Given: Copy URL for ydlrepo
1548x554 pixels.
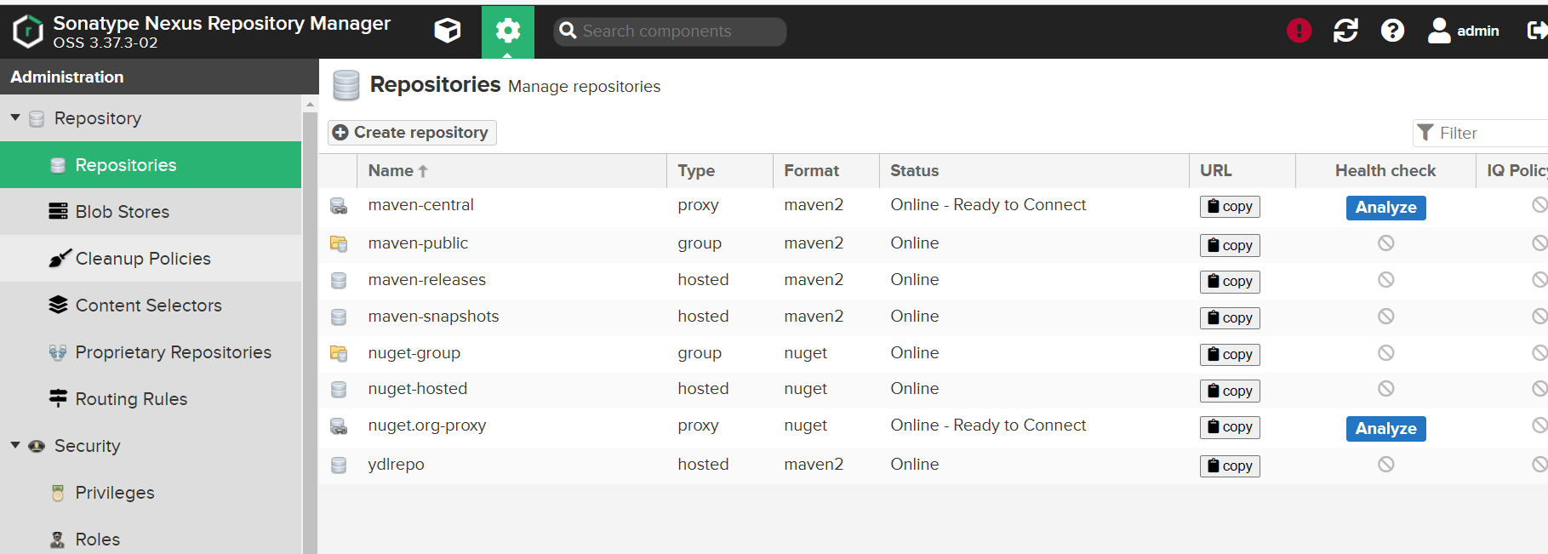Looking at the screenshot, I should click(x=1230, y=466).
